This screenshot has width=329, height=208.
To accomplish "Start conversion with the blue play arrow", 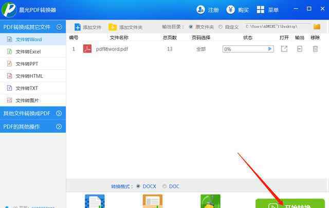I will pyautogui.click(x=270, y=49).
